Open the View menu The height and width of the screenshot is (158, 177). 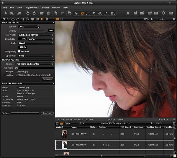pyautogui.click(x=20, y=8)
